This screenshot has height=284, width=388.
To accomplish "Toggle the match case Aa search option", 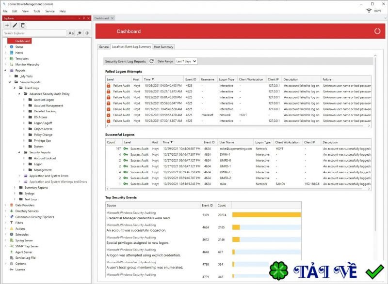I will point(71,33).
